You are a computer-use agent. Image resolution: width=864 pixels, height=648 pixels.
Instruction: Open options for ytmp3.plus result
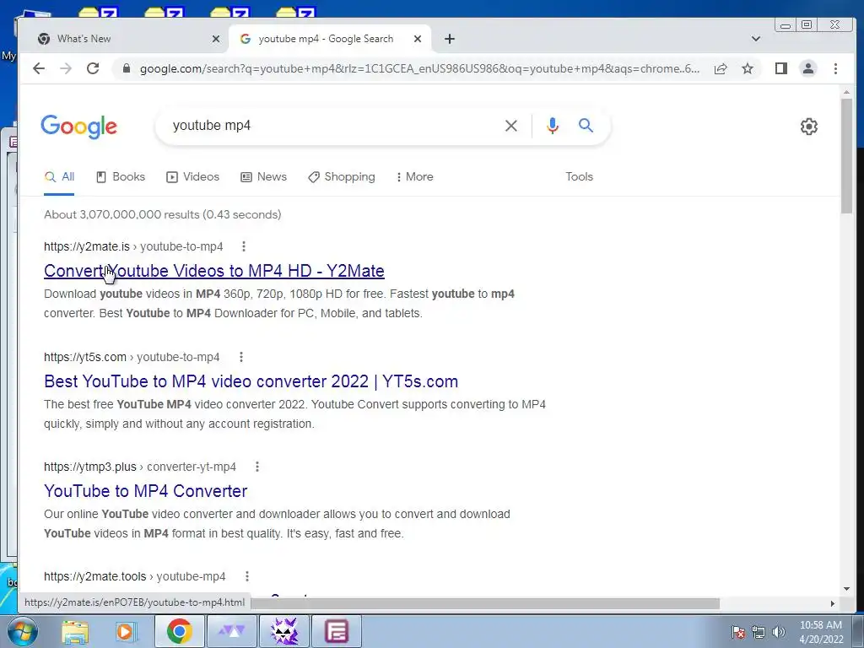(x=256, y=467)
